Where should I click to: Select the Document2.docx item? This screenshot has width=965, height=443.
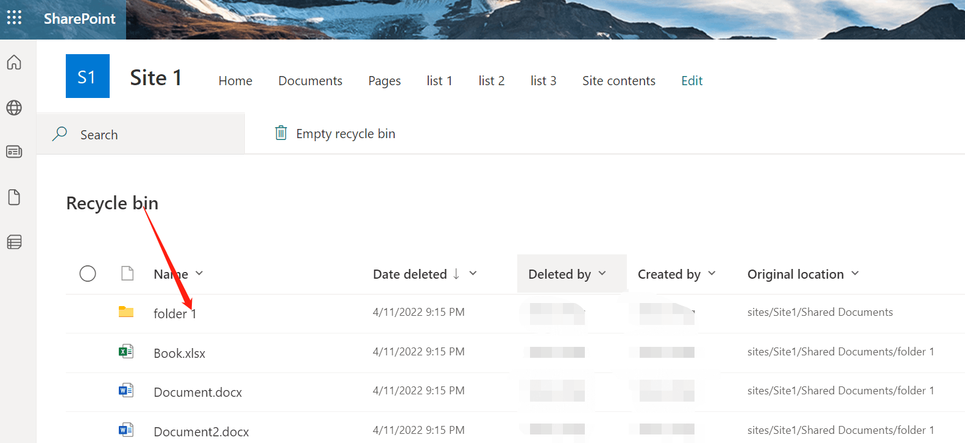point(201,431)
